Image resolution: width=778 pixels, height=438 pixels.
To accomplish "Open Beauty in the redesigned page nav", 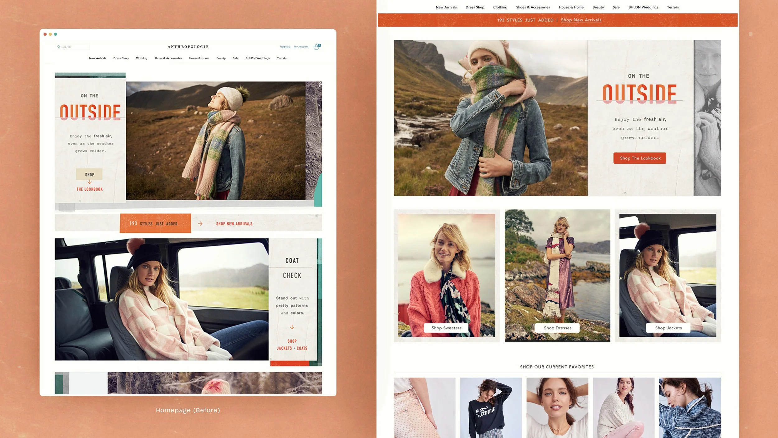I will (x=598, y=7).
